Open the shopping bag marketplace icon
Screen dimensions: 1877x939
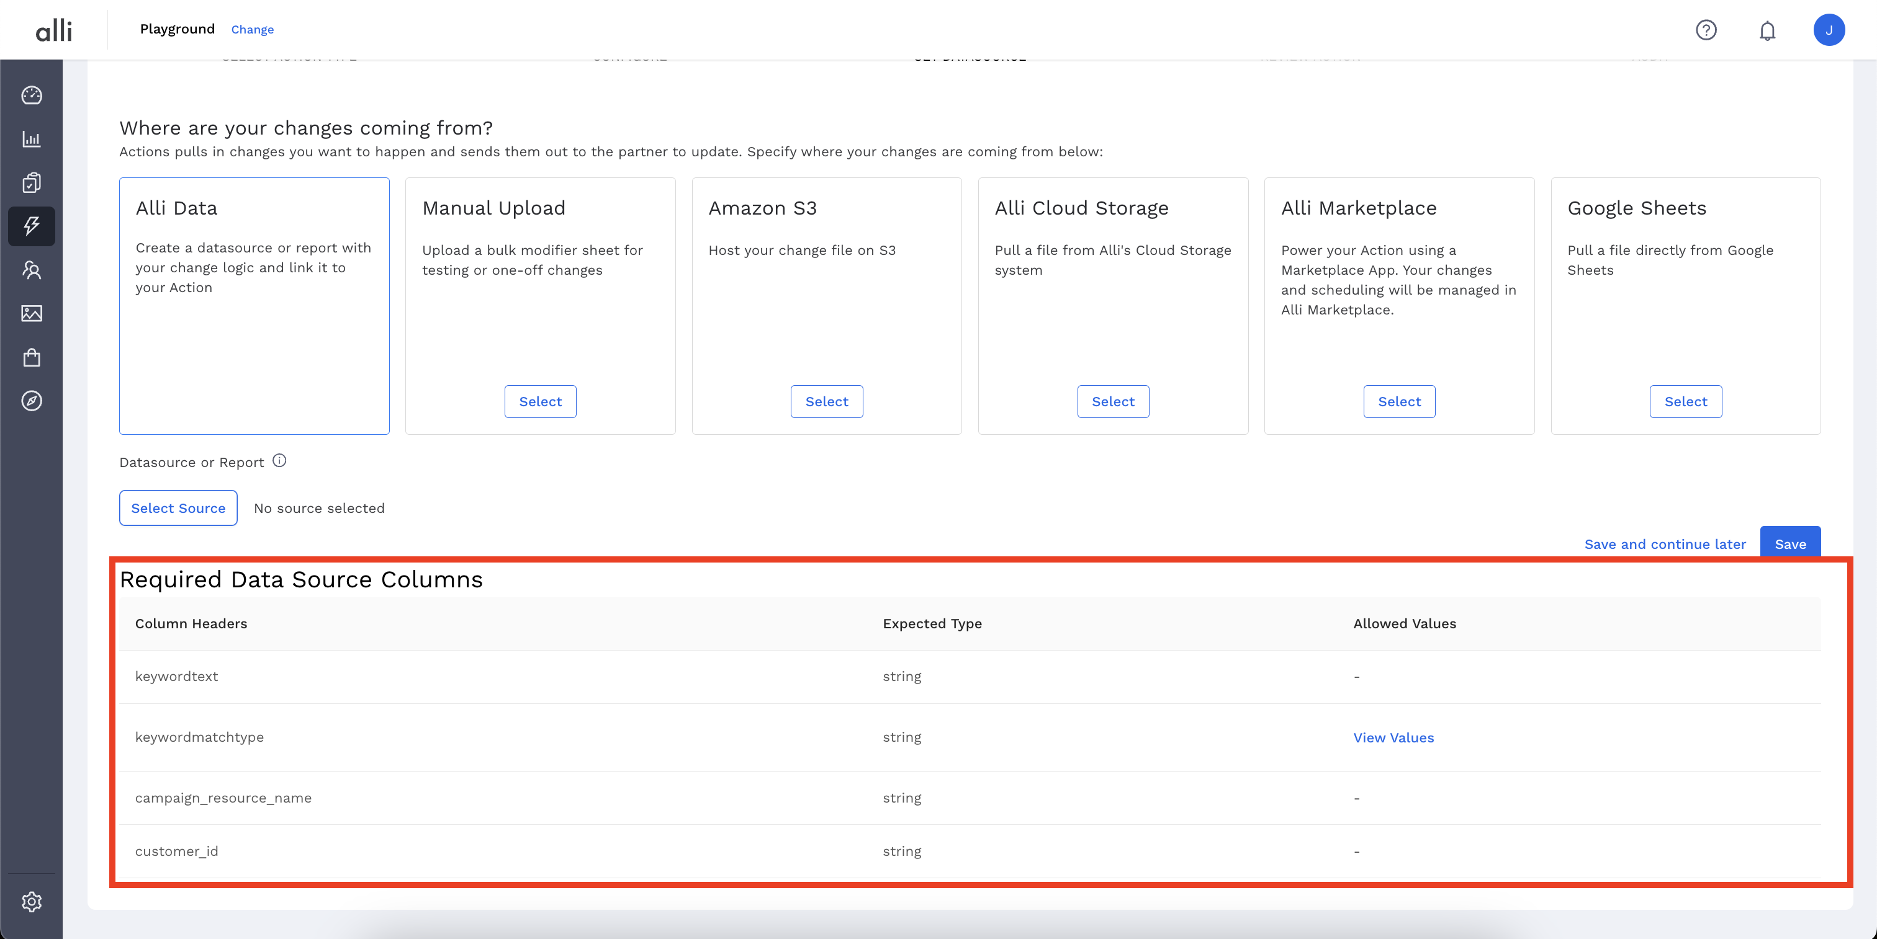31,357
